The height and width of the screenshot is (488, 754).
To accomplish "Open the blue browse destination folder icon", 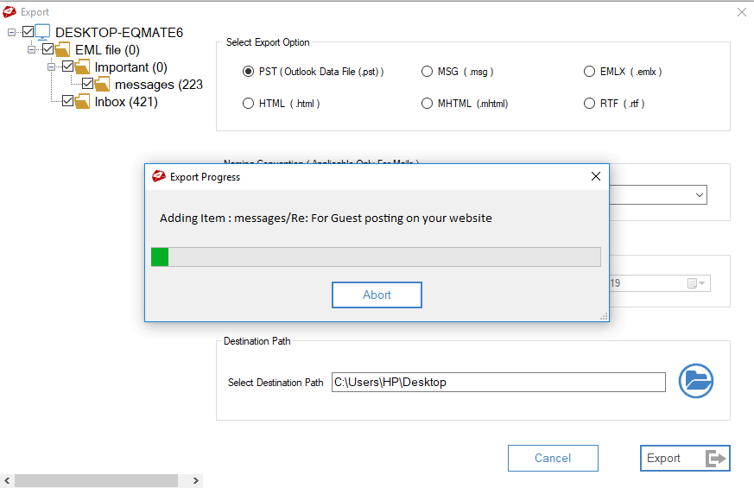I will (695, 381).
